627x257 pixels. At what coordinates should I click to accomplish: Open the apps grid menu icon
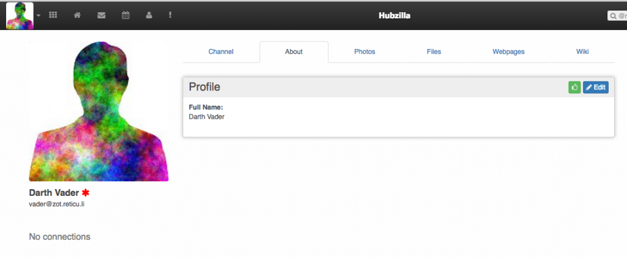53,15
